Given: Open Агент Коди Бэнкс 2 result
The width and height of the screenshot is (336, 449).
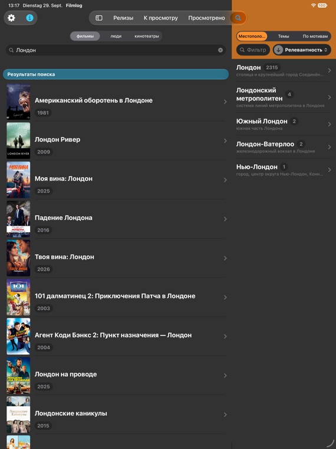Looking at the screenshot, I should click(116, 337).
